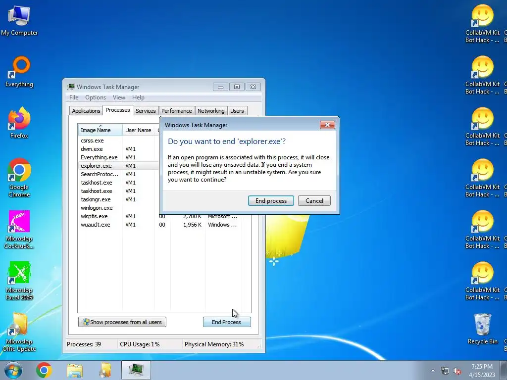Cancel the end process dialog

[314, 201]
